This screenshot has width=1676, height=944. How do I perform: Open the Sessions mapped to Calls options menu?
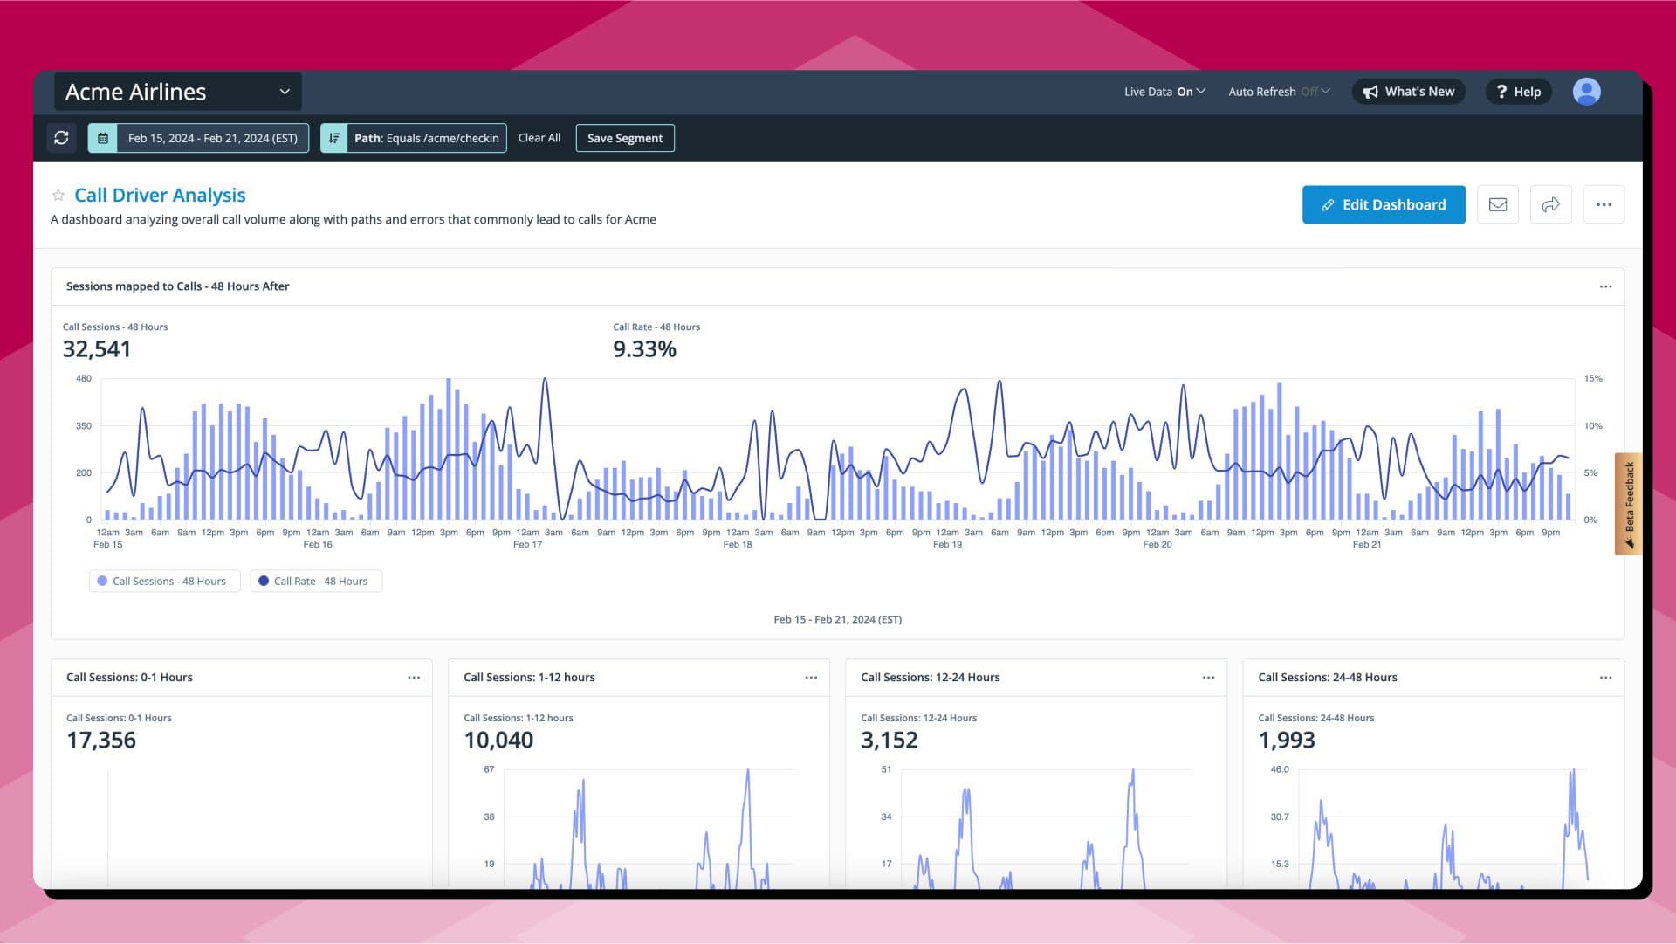click(x=1606, y=286)
